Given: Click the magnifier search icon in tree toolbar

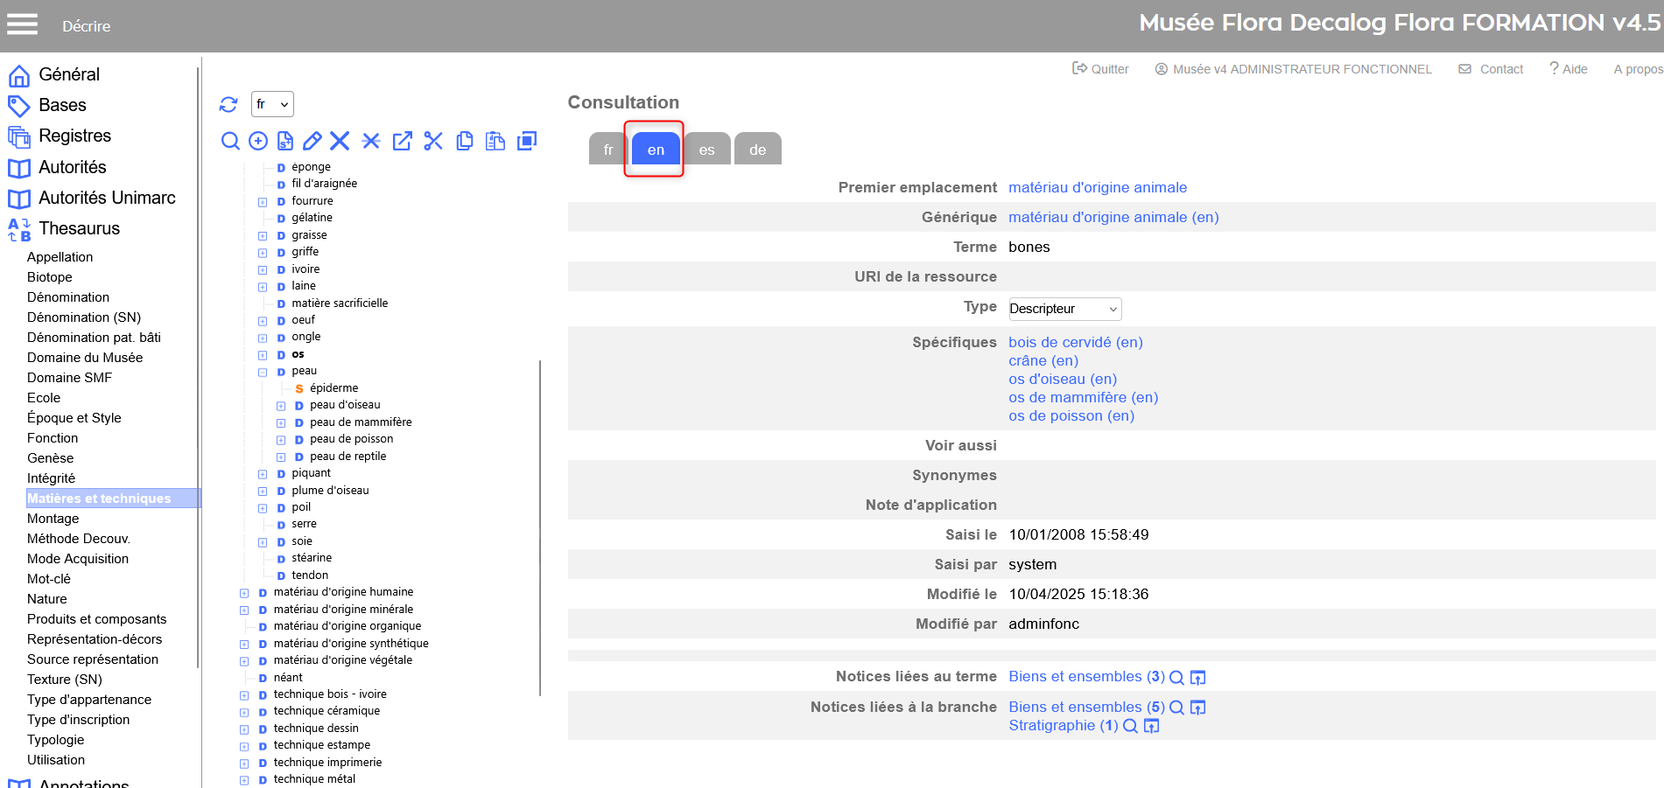Looking at the screenshot, I should (x=230, y=141).
